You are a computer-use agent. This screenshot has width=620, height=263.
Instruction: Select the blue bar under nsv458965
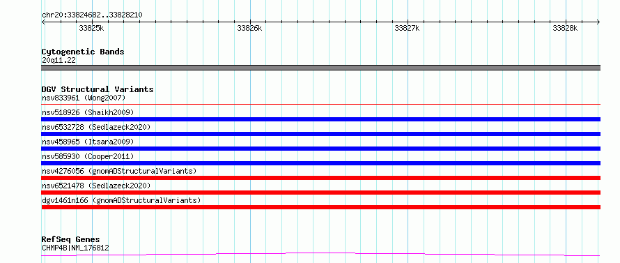pos(320,149)
